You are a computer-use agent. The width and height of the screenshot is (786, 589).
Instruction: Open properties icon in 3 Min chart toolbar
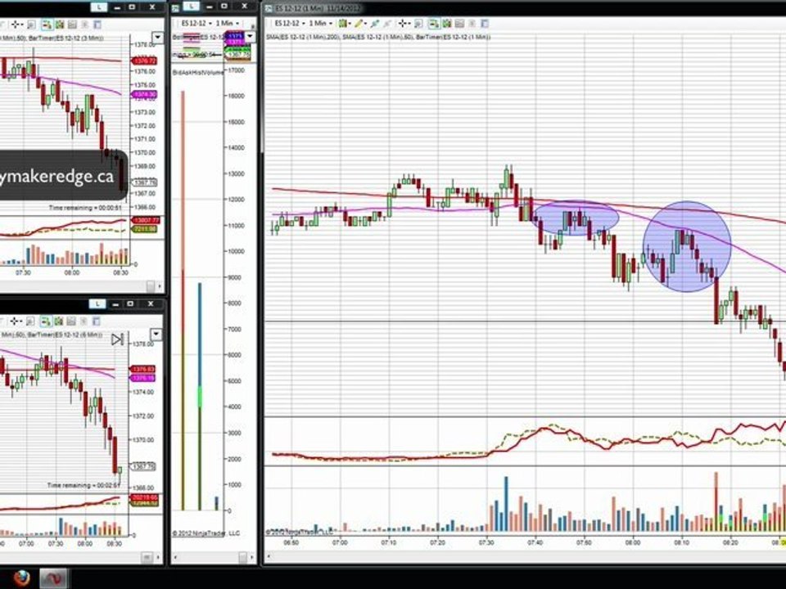click(x=72, y=24)
